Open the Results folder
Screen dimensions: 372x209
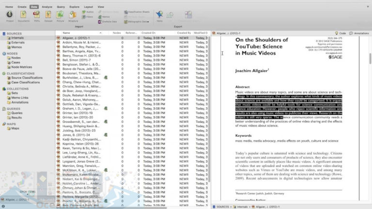tap(16, 118)
